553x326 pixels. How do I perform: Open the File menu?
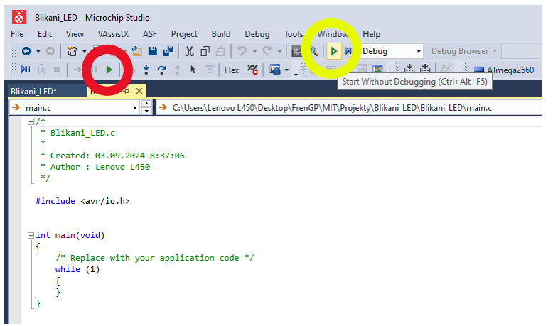17,34
